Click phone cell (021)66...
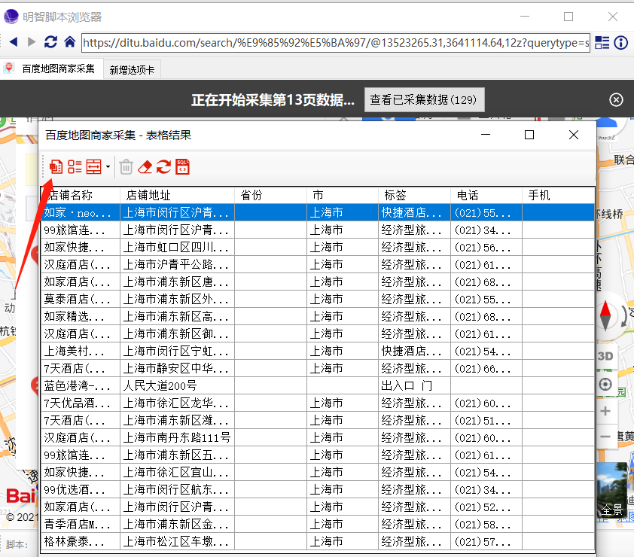This screenshot has width=634, height=557. click(x=486, y=369)
